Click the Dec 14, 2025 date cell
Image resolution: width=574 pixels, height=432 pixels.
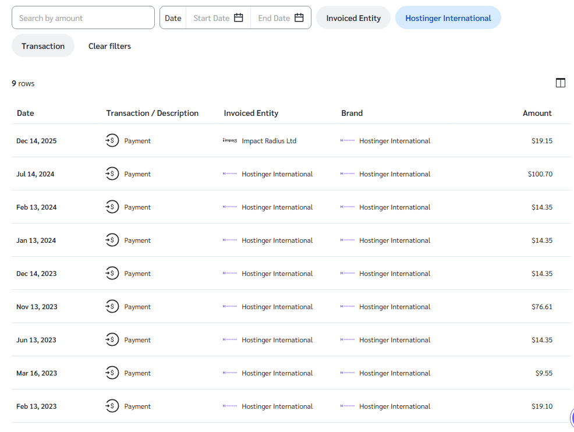coord(36,141)
